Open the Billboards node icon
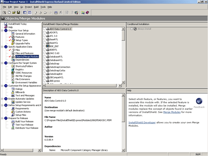Screen dimensions: 208x156 [x=13, y=92]
